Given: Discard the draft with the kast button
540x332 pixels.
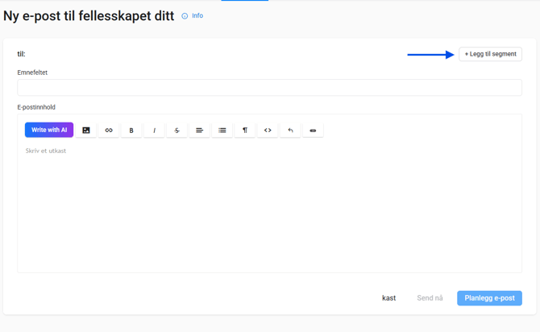Looking at the screenshot, I should click(388, 298).
